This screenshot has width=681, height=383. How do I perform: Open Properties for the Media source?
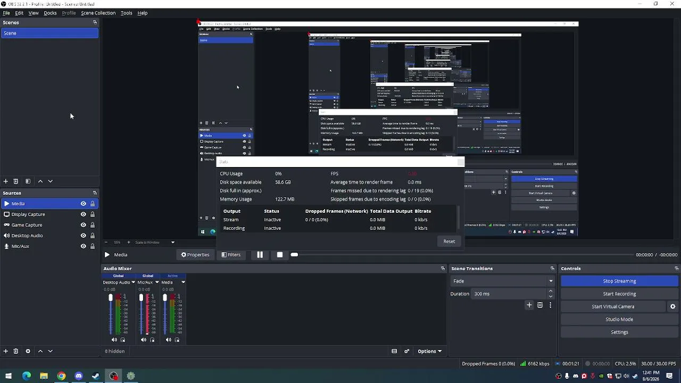coord(195,255)
